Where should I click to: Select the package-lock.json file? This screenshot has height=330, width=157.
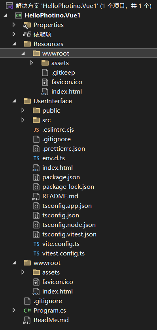click(x=68, y=187)
